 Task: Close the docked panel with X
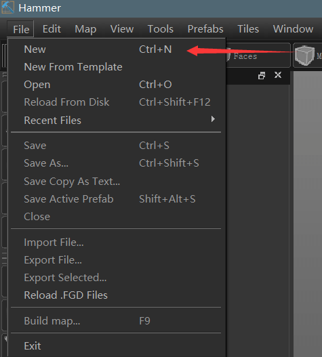point(278,75)
